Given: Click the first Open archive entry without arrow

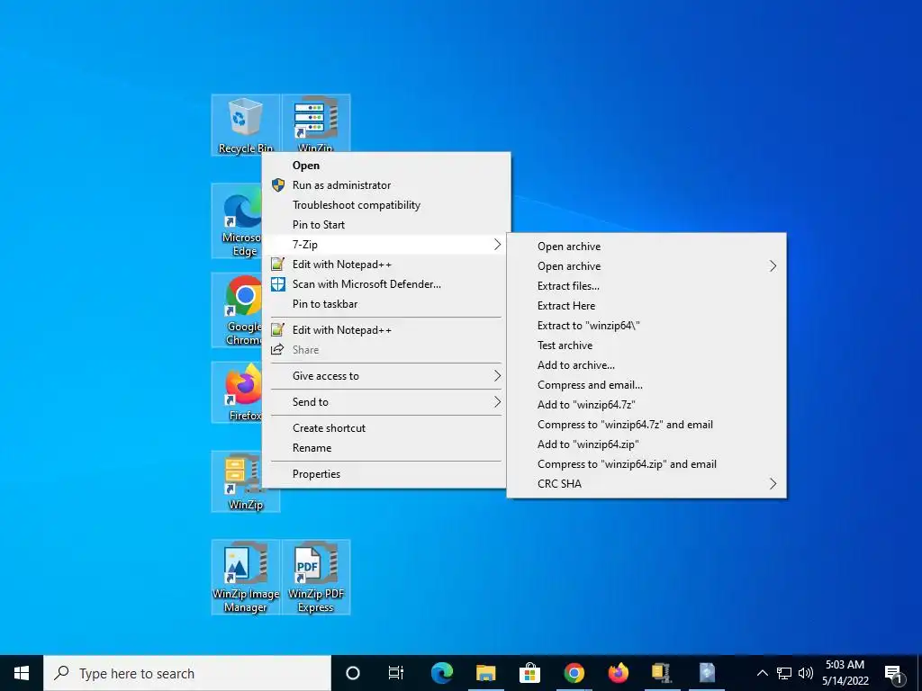Looking at the screenshot, I should pyautogui.click(x=646, y=247).
